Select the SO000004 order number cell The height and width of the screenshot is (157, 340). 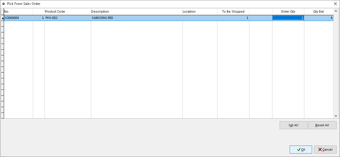18,18
